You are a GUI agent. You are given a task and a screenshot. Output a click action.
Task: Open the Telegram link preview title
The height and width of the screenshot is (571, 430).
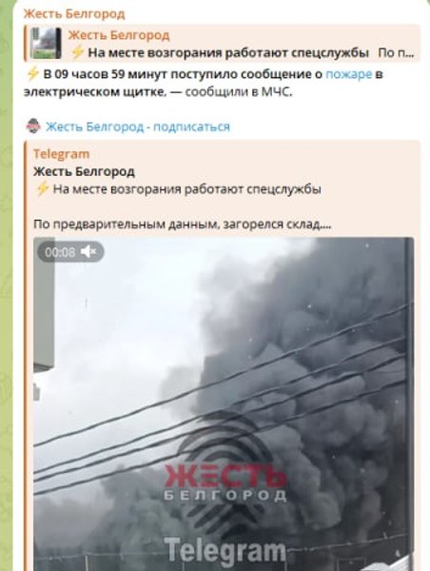point(61,154)
